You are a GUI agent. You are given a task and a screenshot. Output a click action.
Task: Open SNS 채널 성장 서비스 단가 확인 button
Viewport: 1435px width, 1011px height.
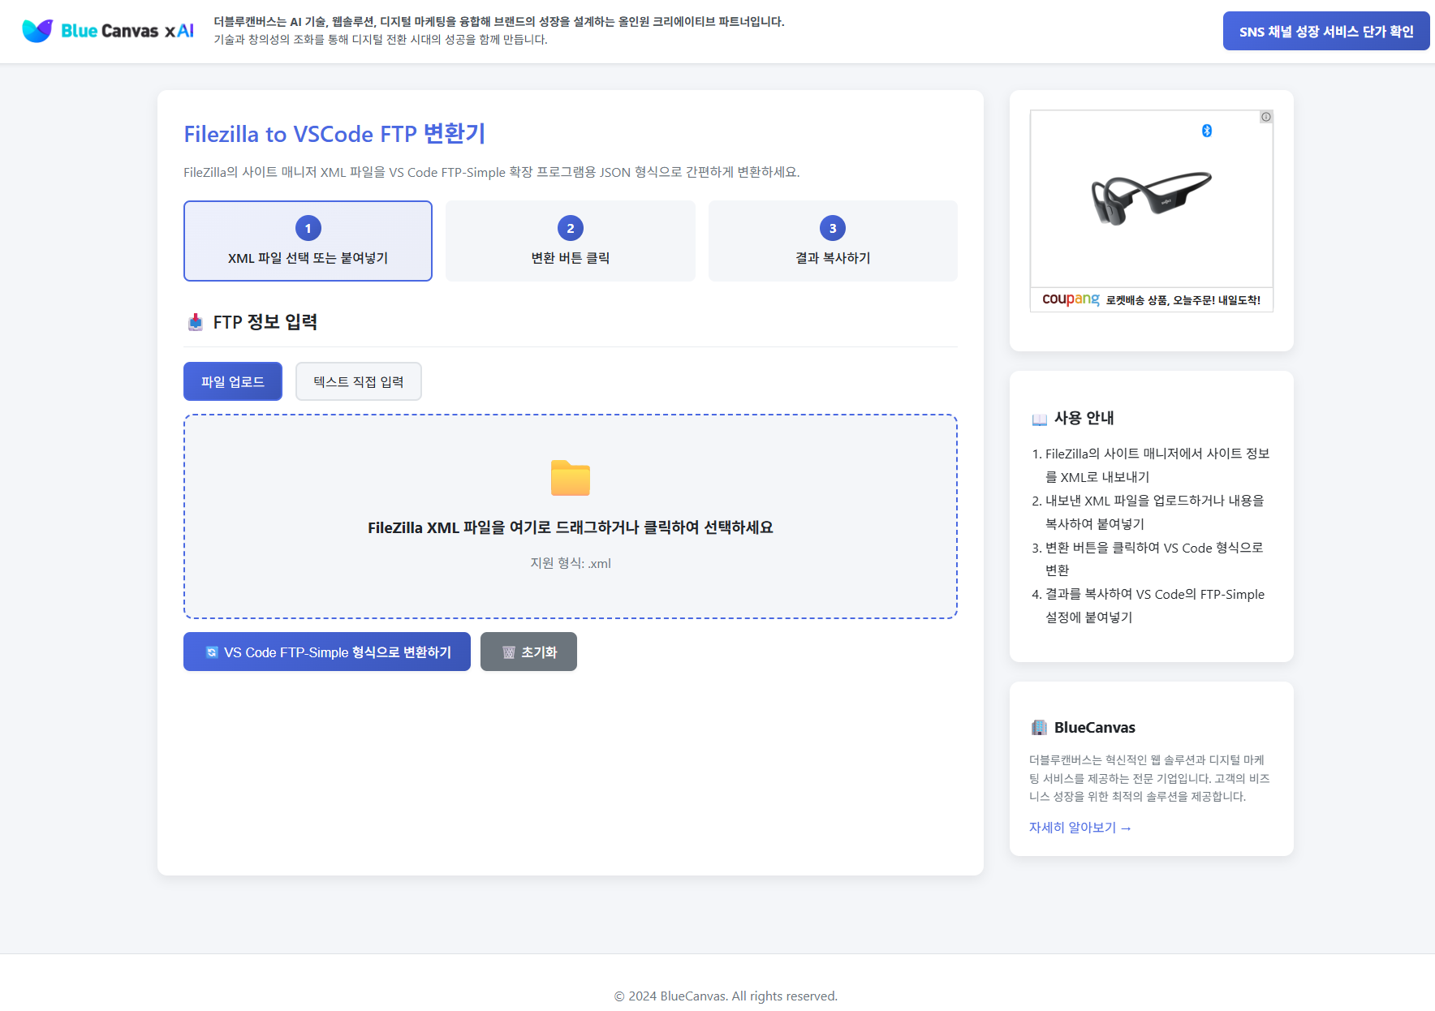[1325, 31]
